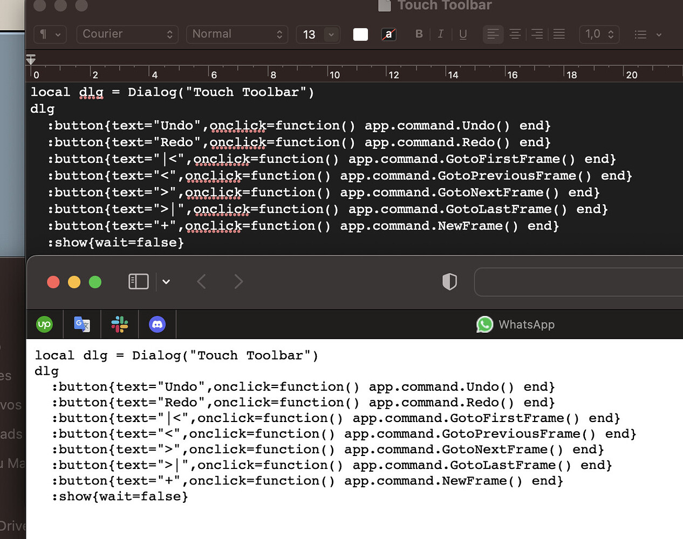Toggle underline formatting
The height and width of the screenshot is (539, 683).
coord(462,34)
